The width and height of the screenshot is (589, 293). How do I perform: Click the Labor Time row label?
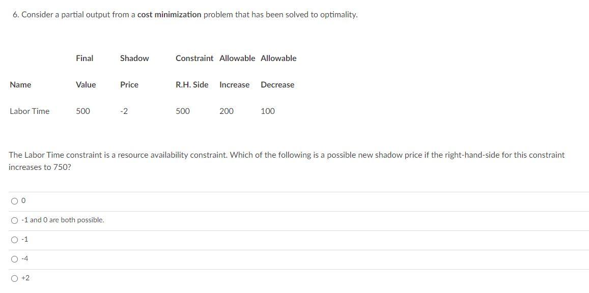click(29, 111)
